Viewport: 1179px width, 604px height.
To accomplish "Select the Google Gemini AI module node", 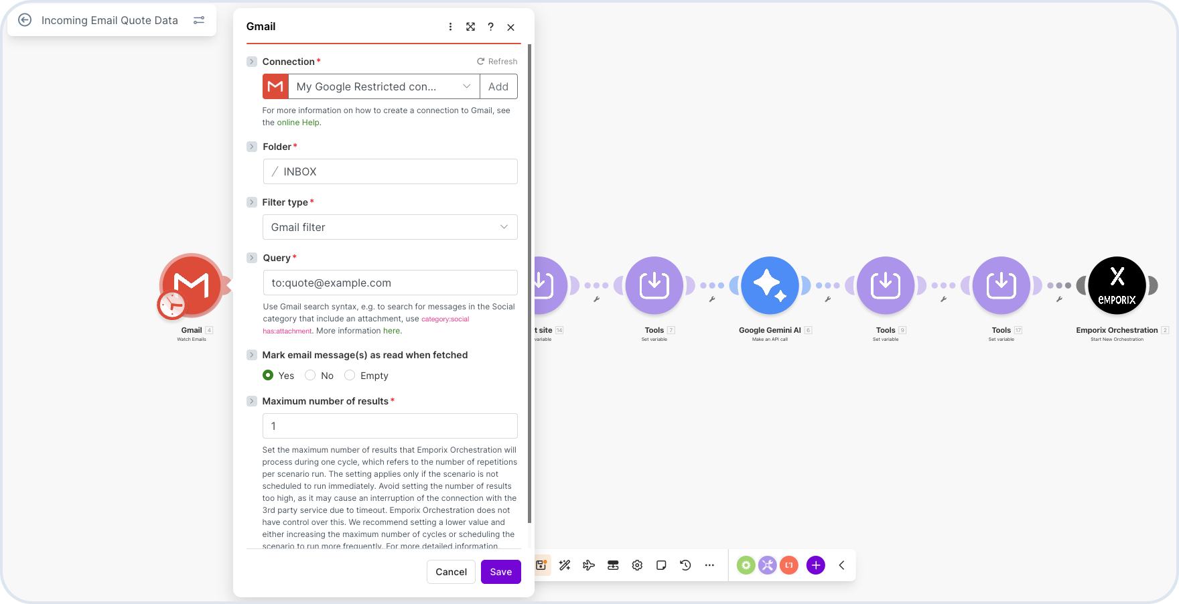I will click(770, 285).
